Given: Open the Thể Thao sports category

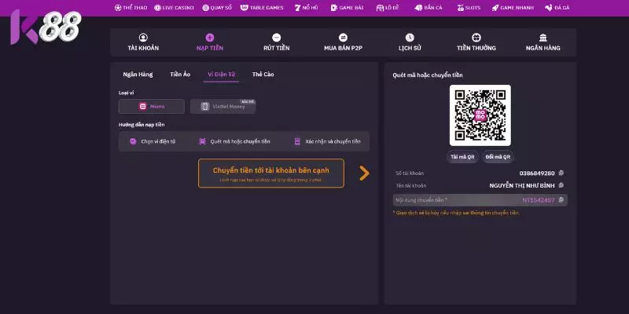Looking at the screenshot, I should click(131, 8).
